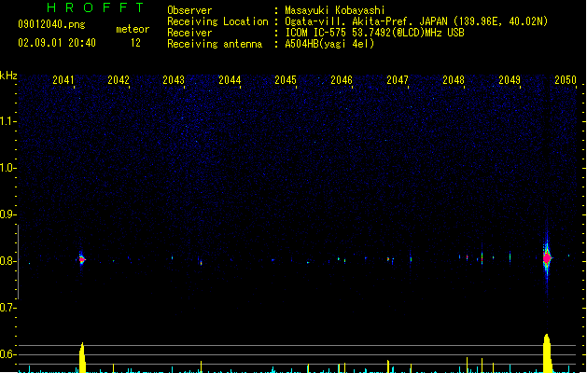The width and height of the screenshot is (587, 373).
Task: Click the 0.8 kHz frequency label
Action: [7, 261]
